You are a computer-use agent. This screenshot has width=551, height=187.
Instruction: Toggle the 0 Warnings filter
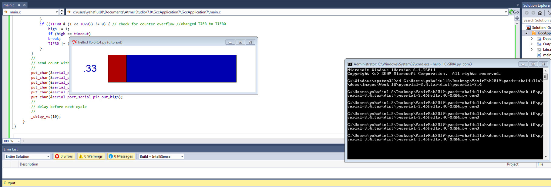[91, 156]
